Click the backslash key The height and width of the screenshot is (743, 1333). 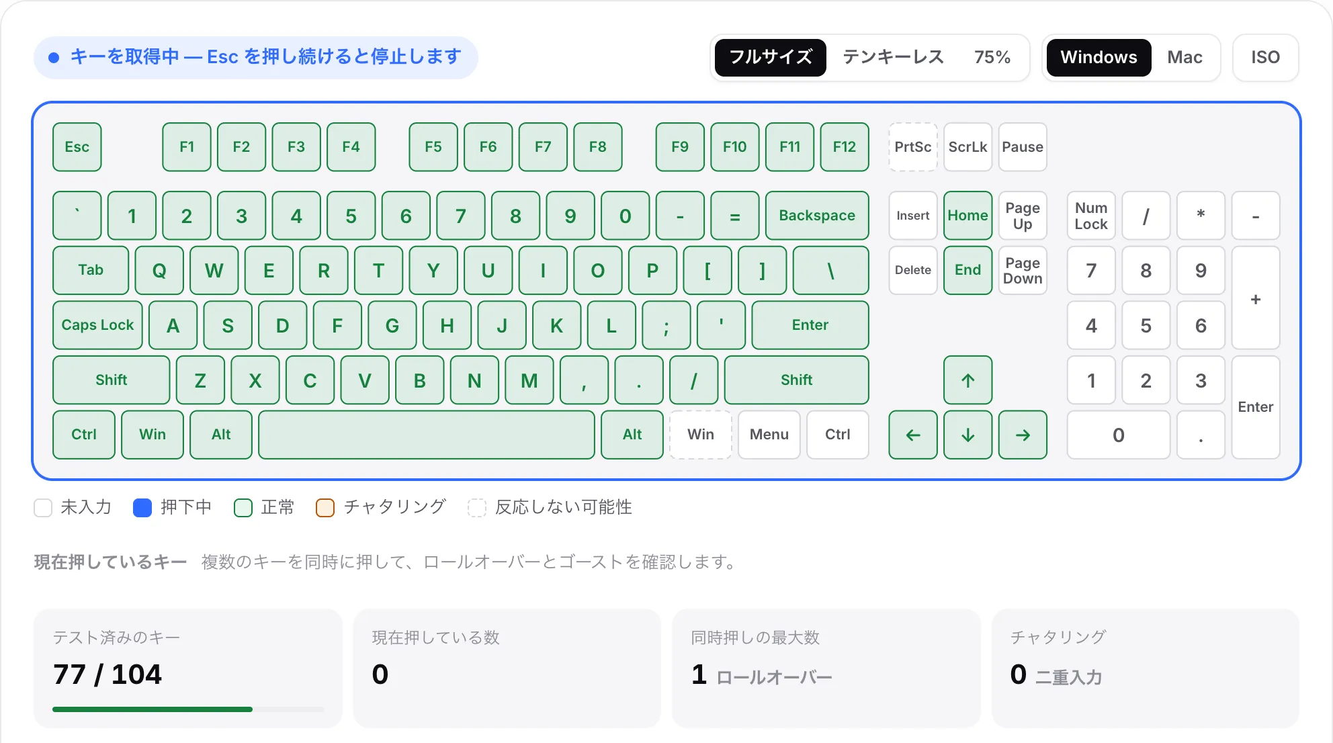click(831, 270)
